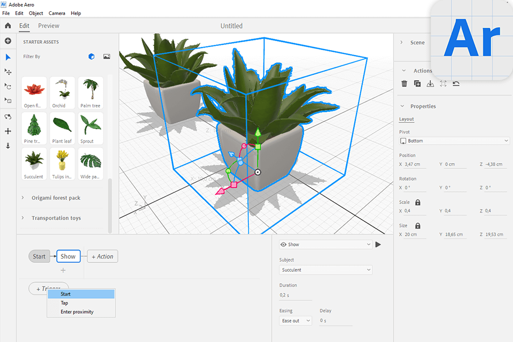Click the Start trigger node

[x=39, y=256]
